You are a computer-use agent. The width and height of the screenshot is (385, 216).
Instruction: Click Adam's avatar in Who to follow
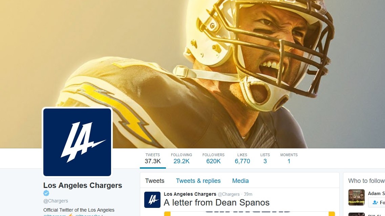pos(357,197)
